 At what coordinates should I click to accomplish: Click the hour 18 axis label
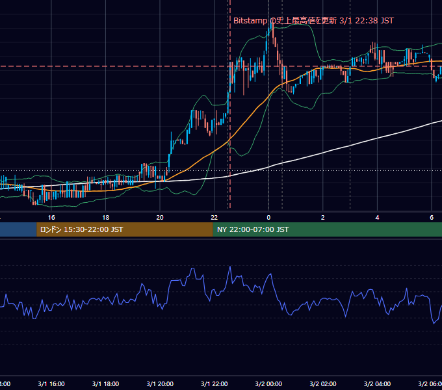tap(105, 218)
